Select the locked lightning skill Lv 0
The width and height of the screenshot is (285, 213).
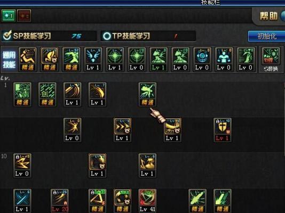pos(22,166)
